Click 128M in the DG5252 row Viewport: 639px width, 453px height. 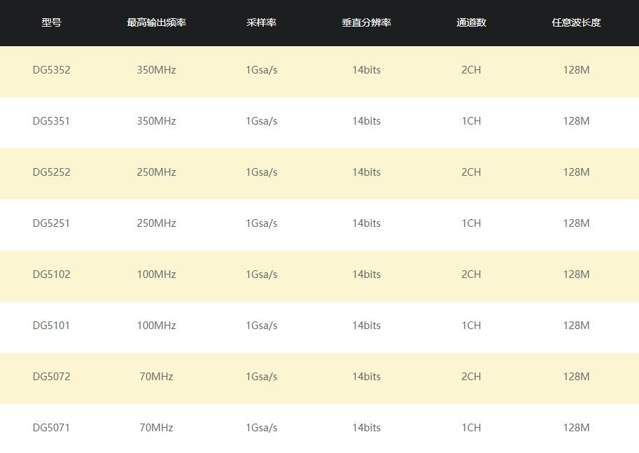(576, 172)
